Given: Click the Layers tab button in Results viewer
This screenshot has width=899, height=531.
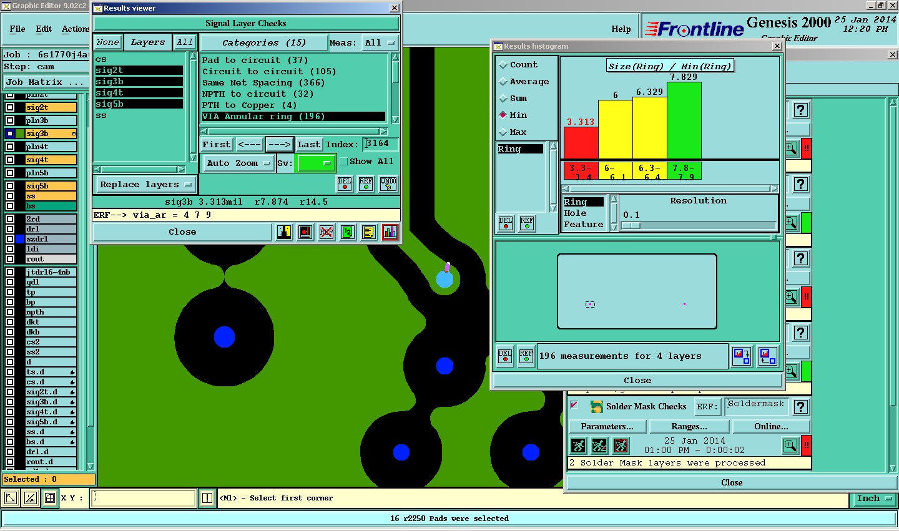Looking at the screenshot, I should (x=148, y=42).
